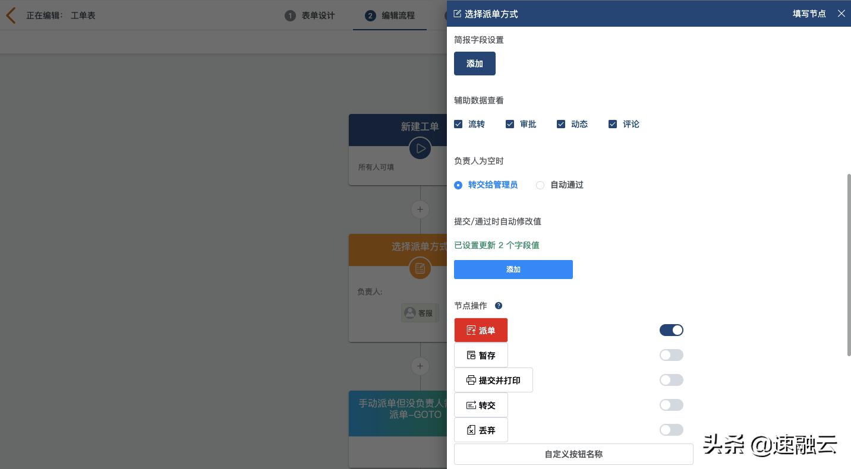The height and width of the screenshot is (469, 851).
Task: Click the 丢弃 action icon
Action: pos(471,430)
